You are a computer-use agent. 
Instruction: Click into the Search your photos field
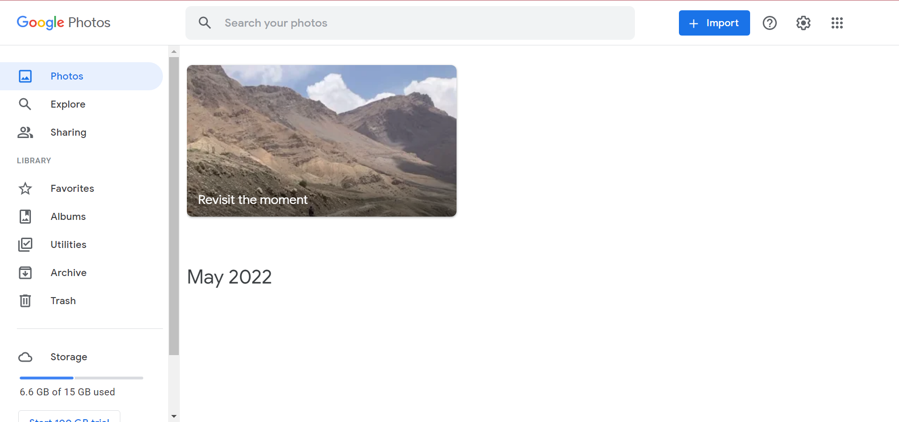[x=410, y=23]
